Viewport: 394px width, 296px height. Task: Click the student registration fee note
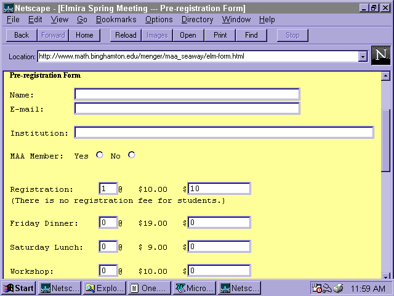pos(118,200)
